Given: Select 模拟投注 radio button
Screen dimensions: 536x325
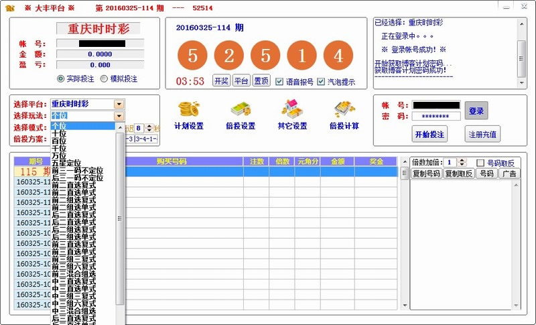Looking at the screenshot, I should pos(104,79).
